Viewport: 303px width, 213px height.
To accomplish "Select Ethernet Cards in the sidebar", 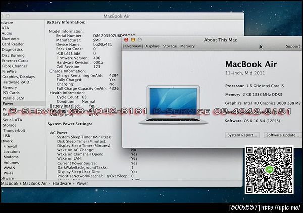I will pos(15,61).
